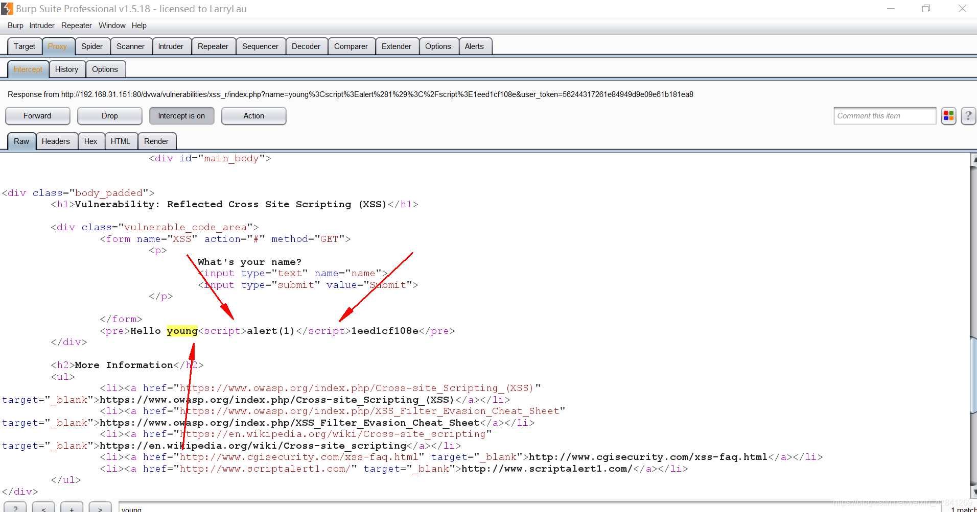Open the Intruder tool tab
This screenshot has height=512, width=977.
tap(171, 46)
